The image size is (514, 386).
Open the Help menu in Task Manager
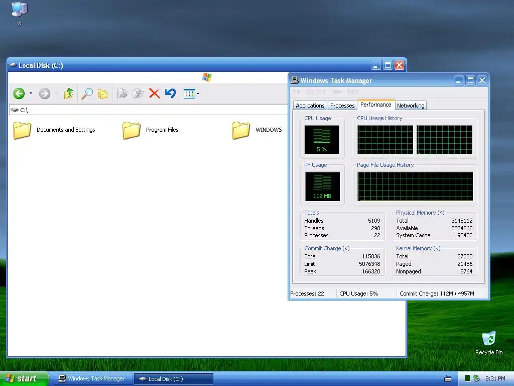(353, 91)
